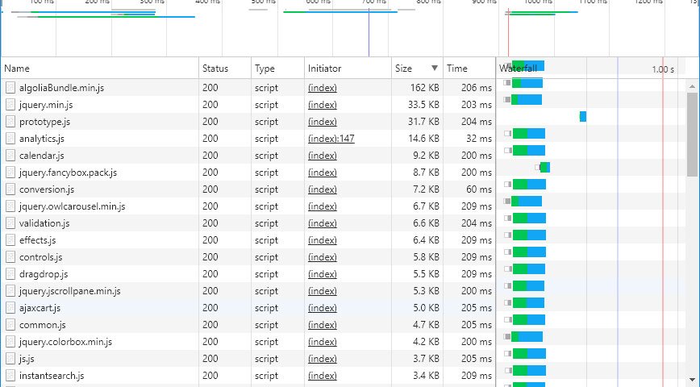Viewport: 700px width, 387px height.
Task: Click the calendar.js file icon
Action: (x=10, y=156)
